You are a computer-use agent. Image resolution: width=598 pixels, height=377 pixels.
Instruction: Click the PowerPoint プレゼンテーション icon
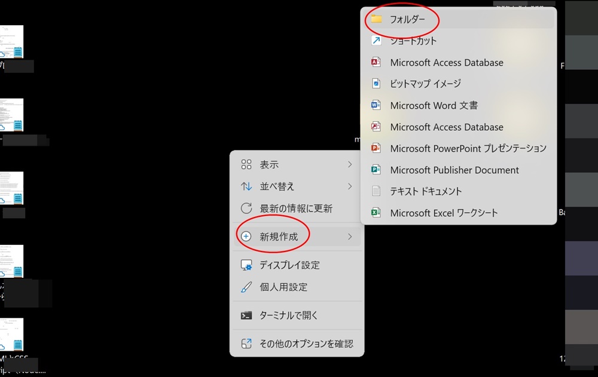[x=376, y=148]
